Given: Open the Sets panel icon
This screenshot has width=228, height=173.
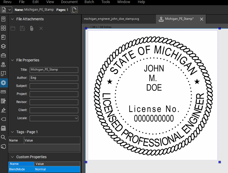Looking at the screenshot, I should point(3,128).
